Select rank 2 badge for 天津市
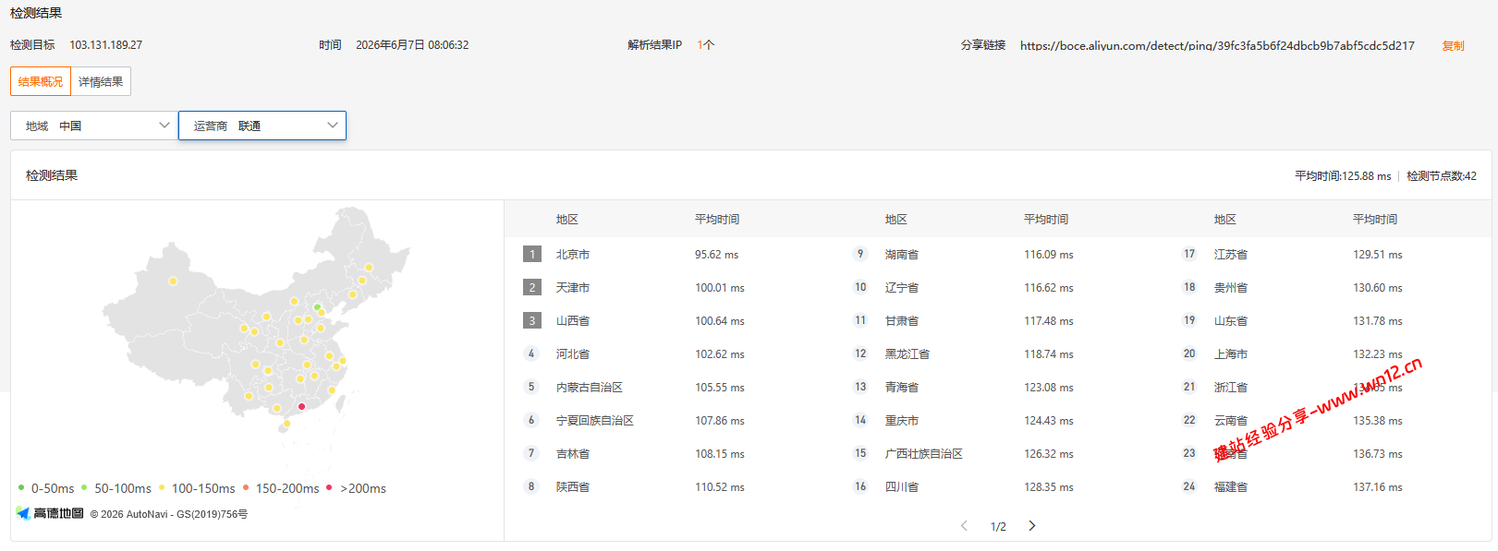This screenshot has width=1498, height=551. tap(531, 287)
